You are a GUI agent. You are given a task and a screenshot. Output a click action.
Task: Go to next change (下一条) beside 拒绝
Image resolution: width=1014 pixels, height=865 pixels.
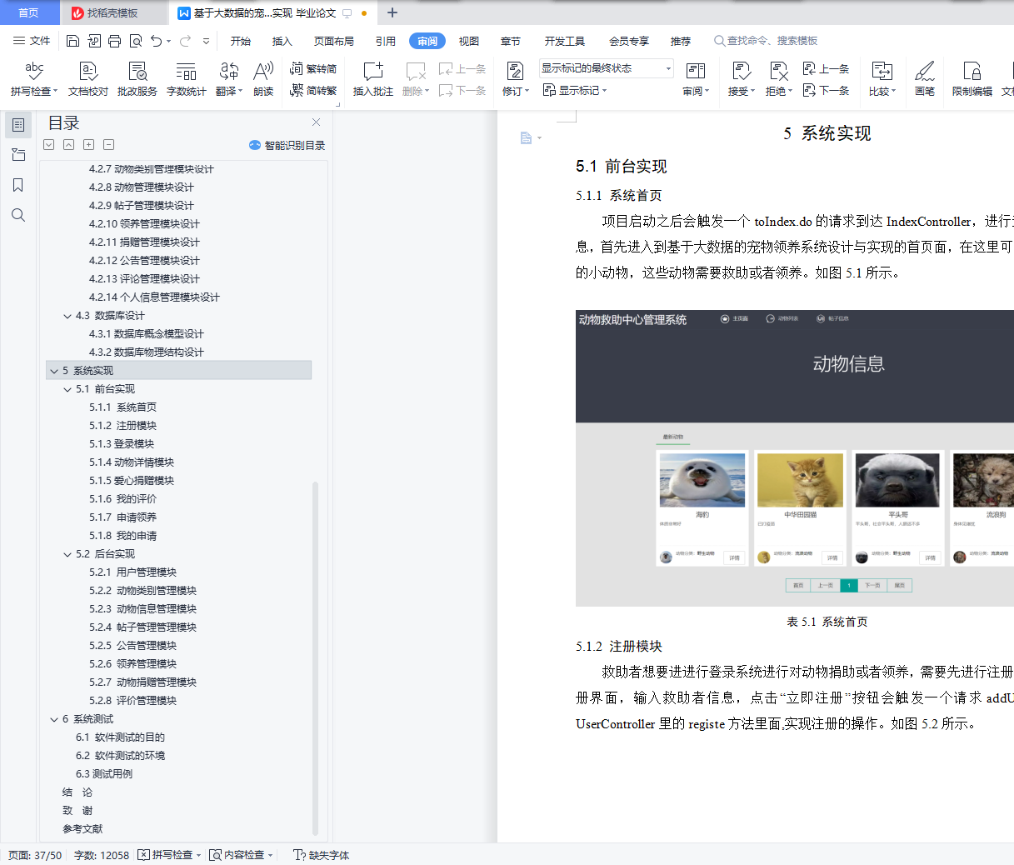[x=826, y=91]
